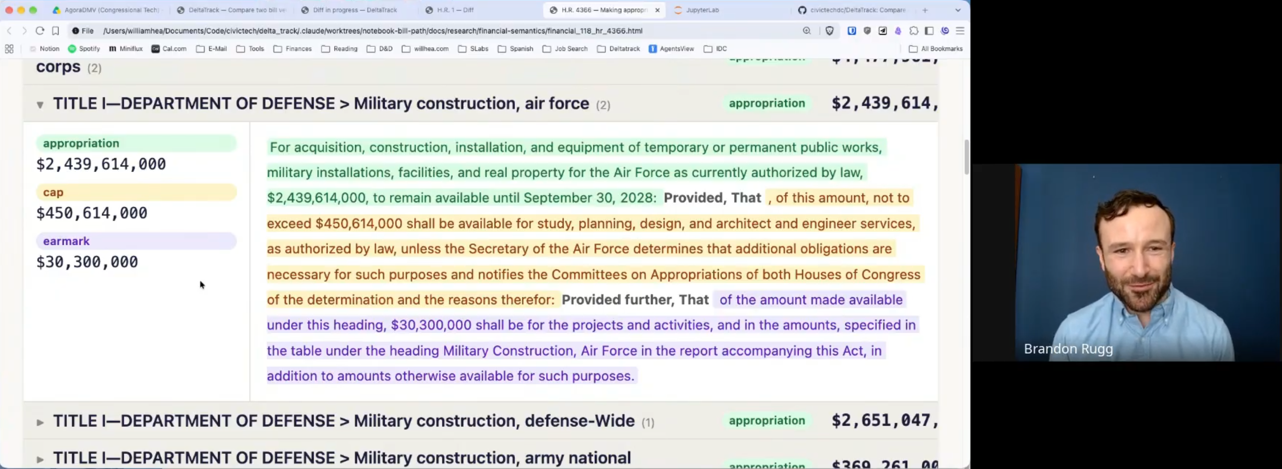Switch to the Diff in progress — DeltaTrack tab
This screenshot has height=469, width=1282.
pos(354,10)
